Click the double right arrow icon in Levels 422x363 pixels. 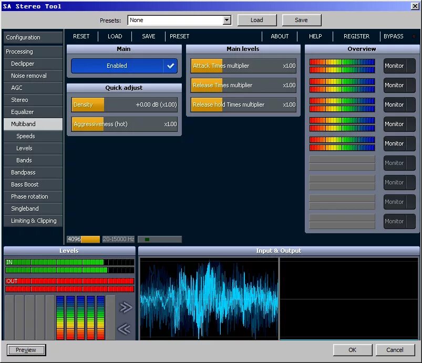[126, 307]
